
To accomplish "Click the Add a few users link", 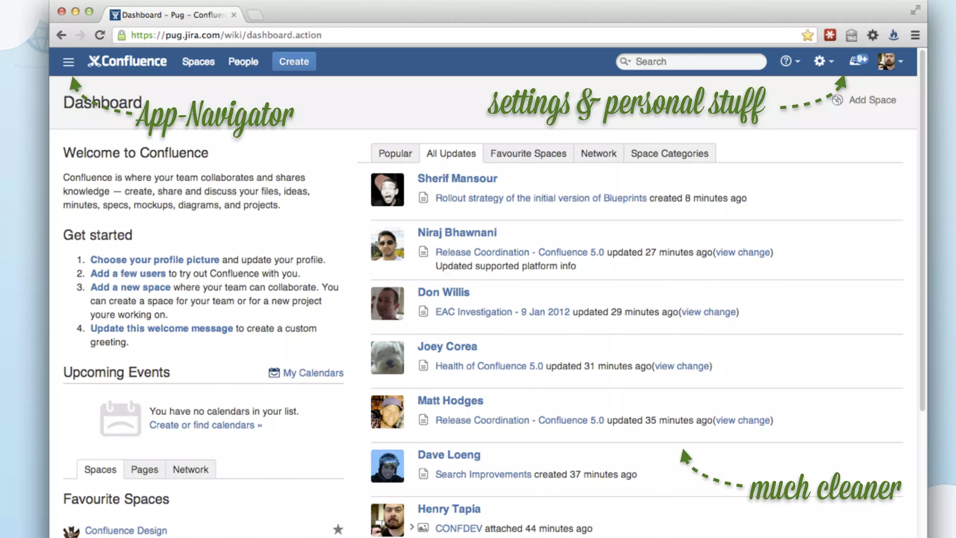I will point(128,273).
